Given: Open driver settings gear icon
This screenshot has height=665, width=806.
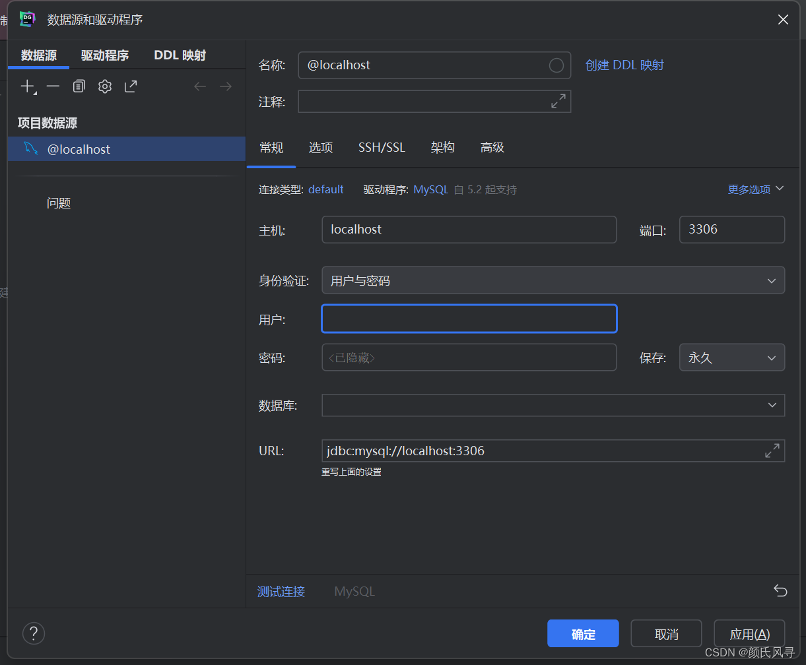Looking at the screenshot, I should point(105,86).
